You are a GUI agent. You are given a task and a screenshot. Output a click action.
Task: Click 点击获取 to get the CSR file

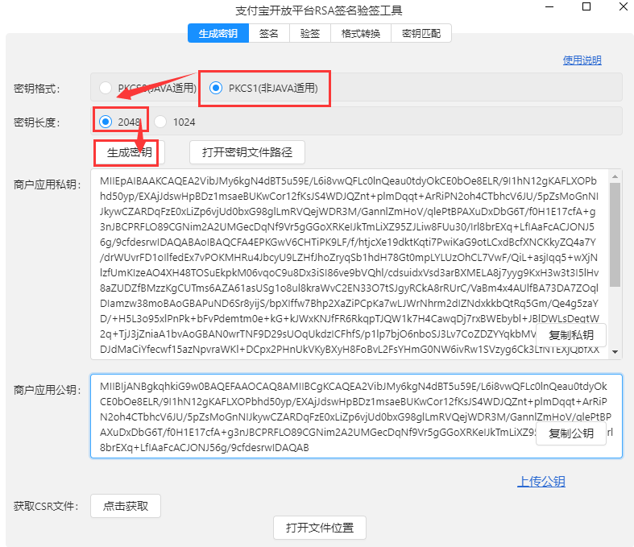(x=126, y=506)
